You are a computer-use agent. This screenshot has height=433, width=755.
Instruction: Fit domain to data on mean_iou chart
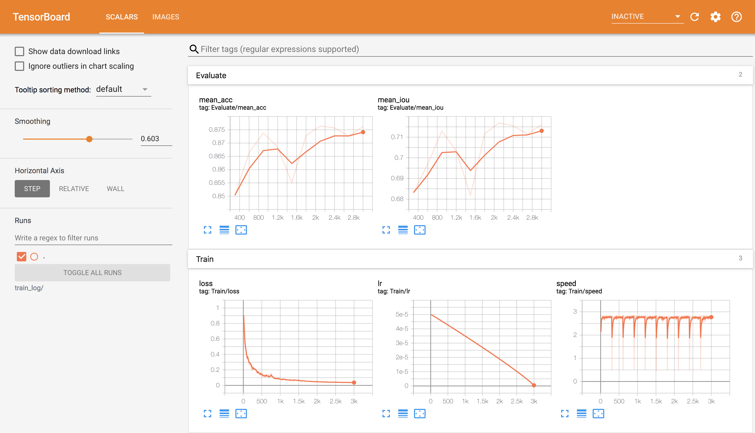pyautogui.click(x=420, y=230)
